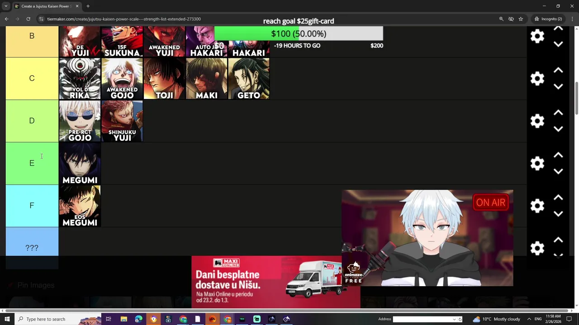579x325 pixels.
Task: Open settings gear for tier F
Action: tap(537, 206)
